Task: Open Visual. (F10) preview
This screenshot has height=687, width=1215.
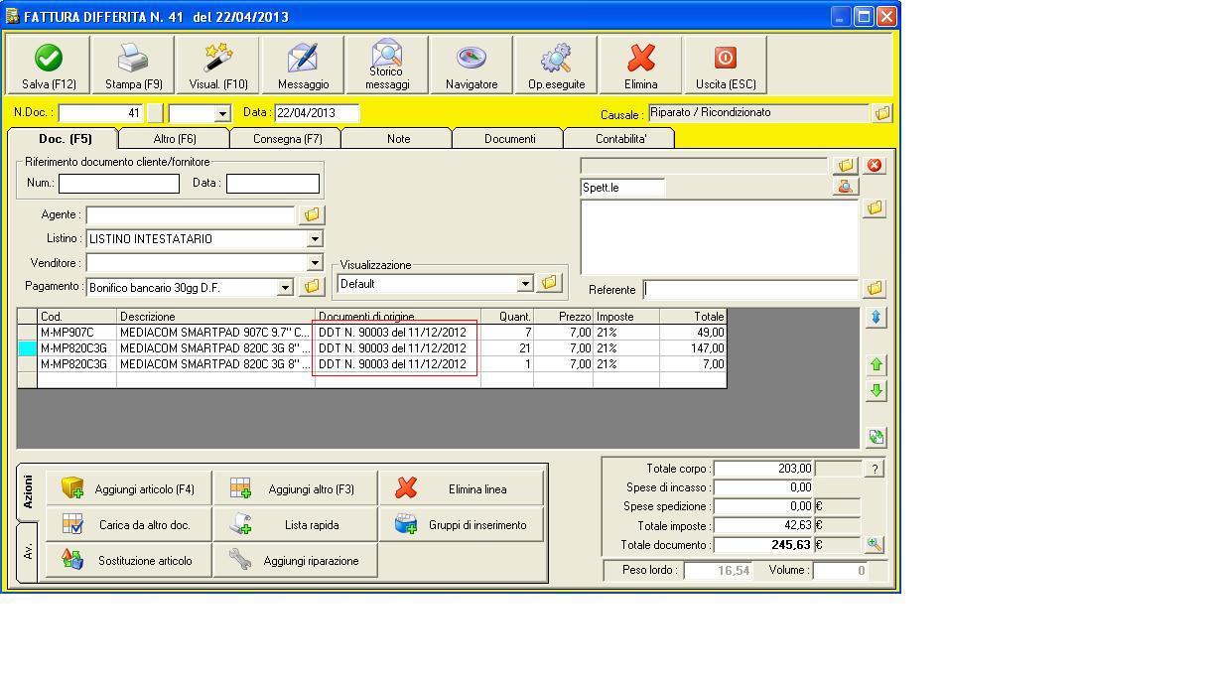Action: coord(218,66)
